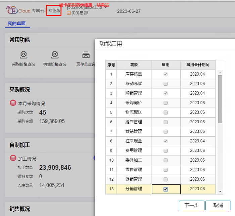Click the 本月采购情况 label

coord(32,103)
